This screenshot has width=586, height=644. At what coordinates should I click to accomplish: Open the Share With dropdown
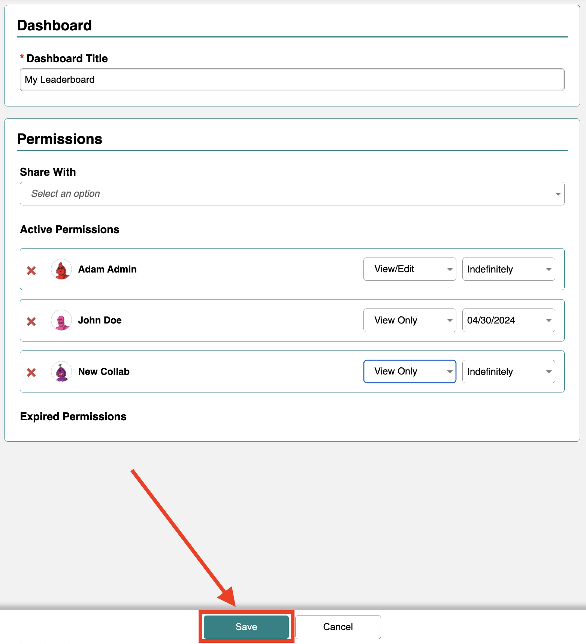[292, 194]
